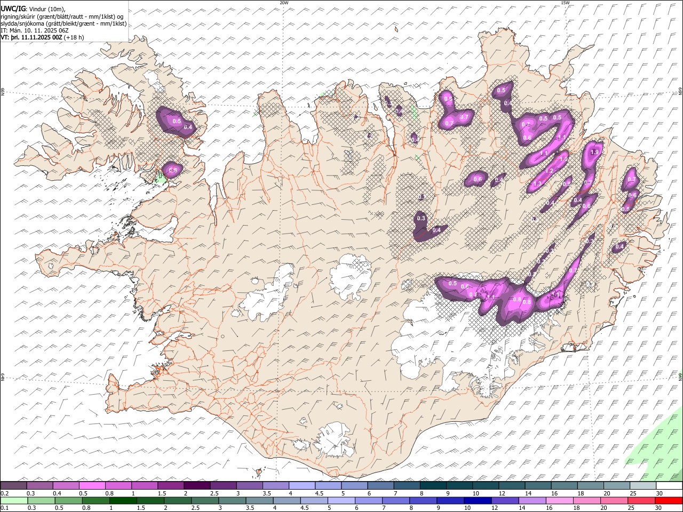Select the 6 slate blue swatch in snow legend

click(381, 485)
